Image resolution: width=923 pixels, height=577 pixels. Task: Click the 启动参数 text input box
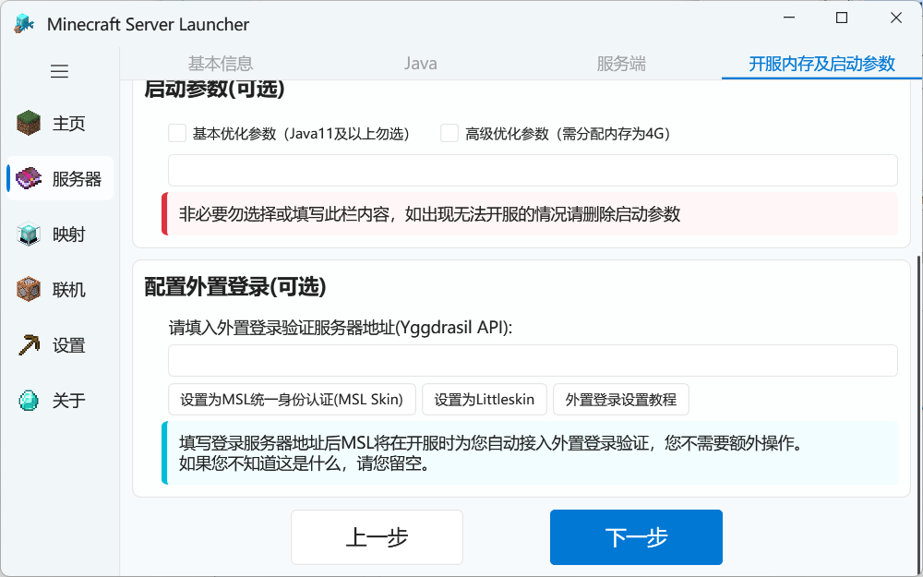533,171
